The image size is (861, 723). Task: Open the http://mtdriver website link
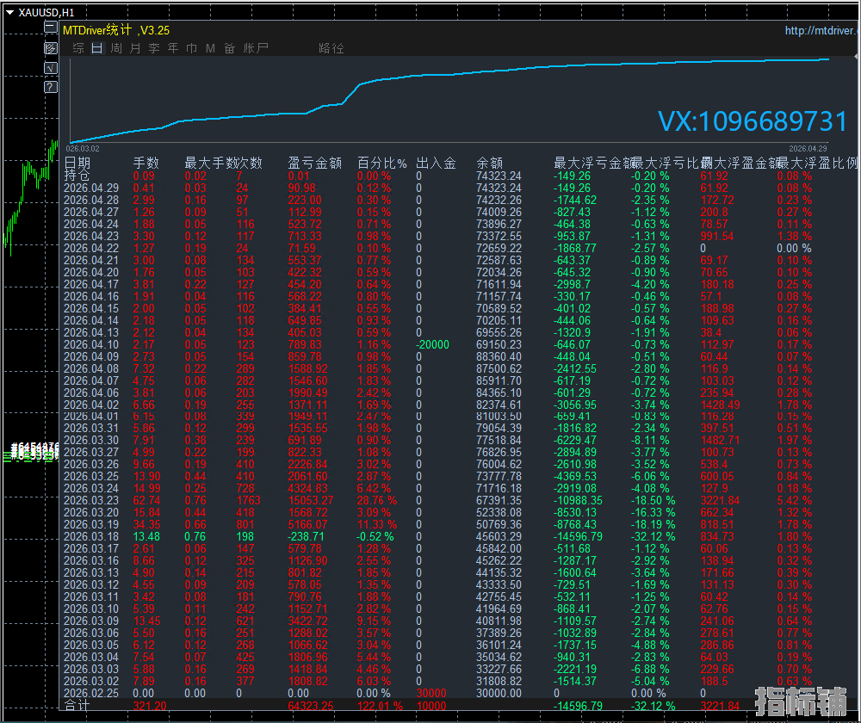[821, 31]
